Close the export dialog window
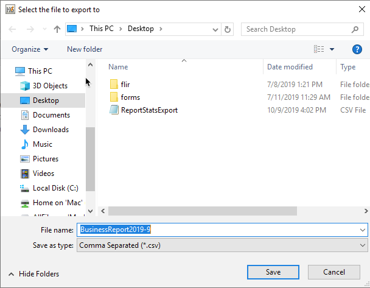This screenshot has width=370, height=288. [361, 10]
